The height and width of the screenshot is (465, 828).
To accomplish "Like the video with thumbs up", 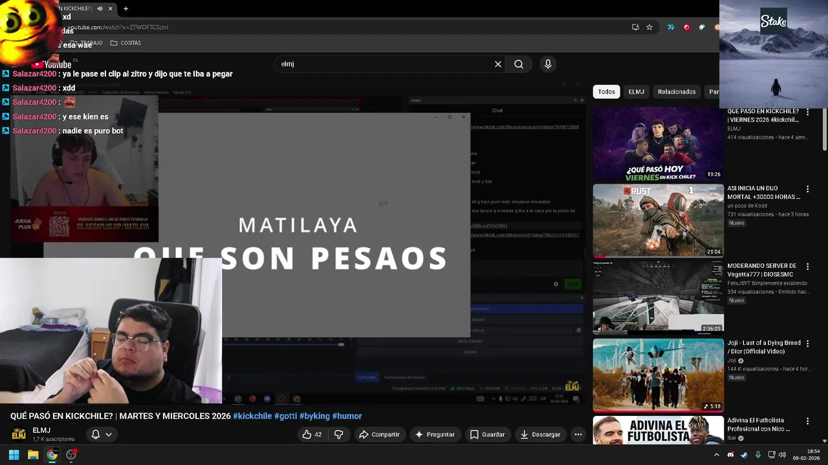I will pos(312,435).
